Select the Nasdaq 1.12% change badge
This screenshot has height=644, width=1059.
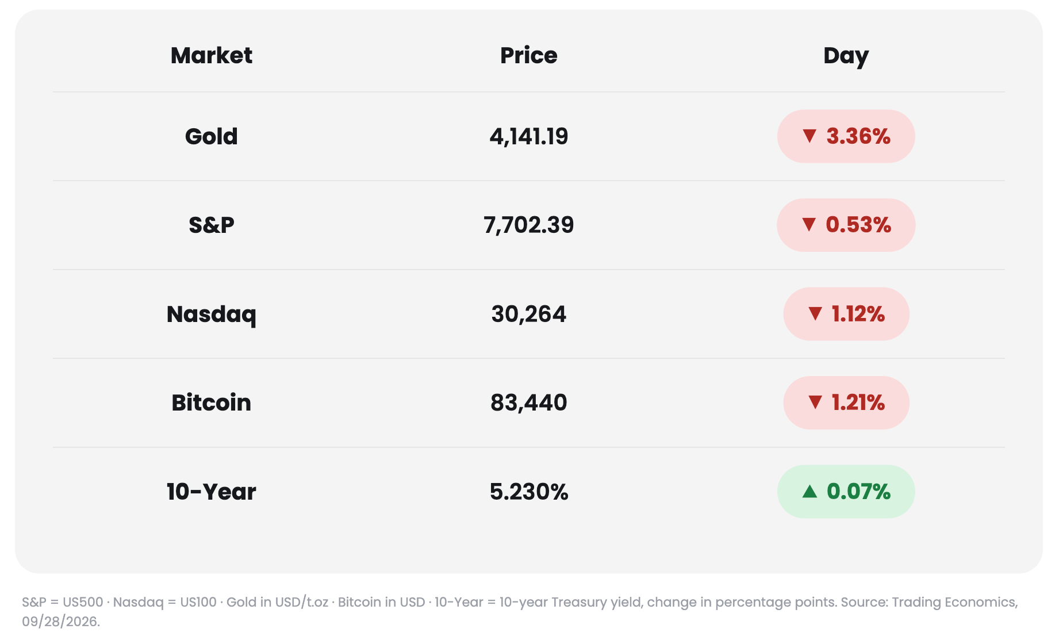coord(846,314)
